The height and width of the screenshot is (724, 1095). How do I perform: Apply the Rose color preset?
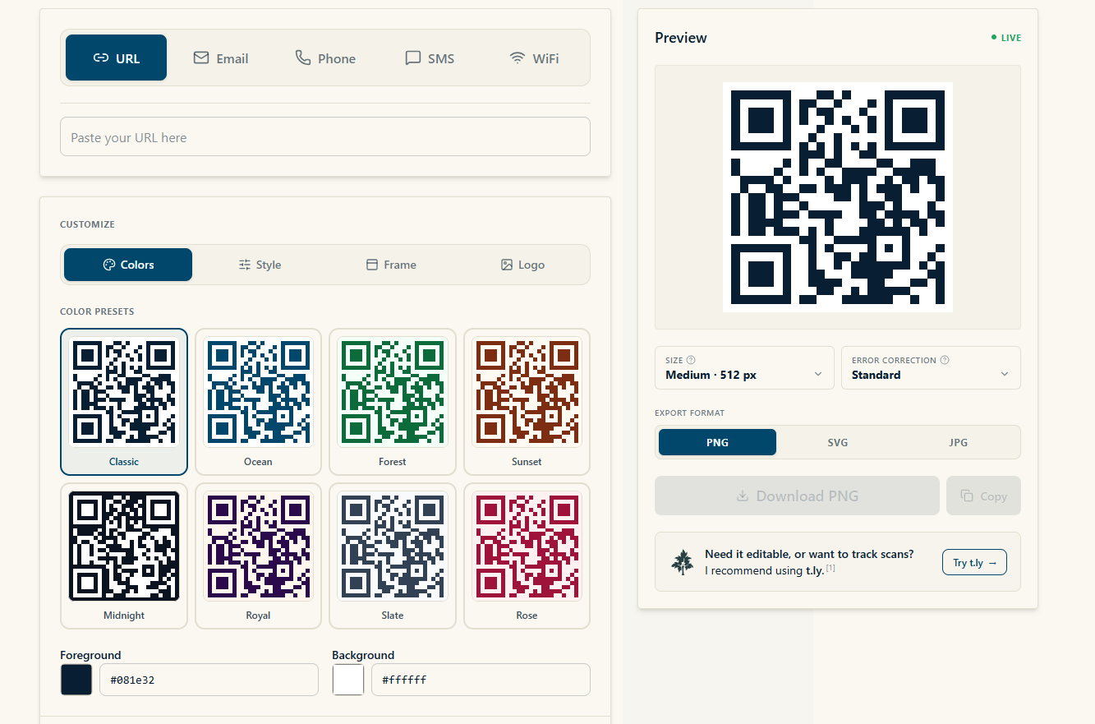click(527, 556)
